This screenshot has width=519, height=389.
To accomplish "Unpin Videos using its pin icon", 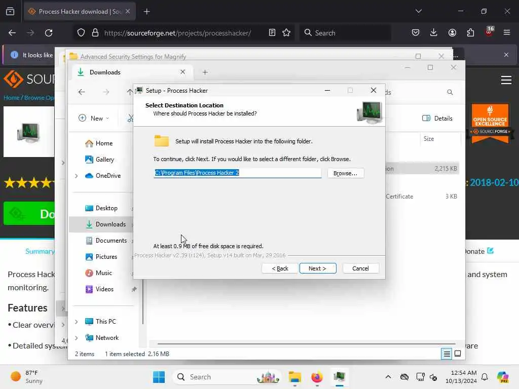I will point(134,289).
